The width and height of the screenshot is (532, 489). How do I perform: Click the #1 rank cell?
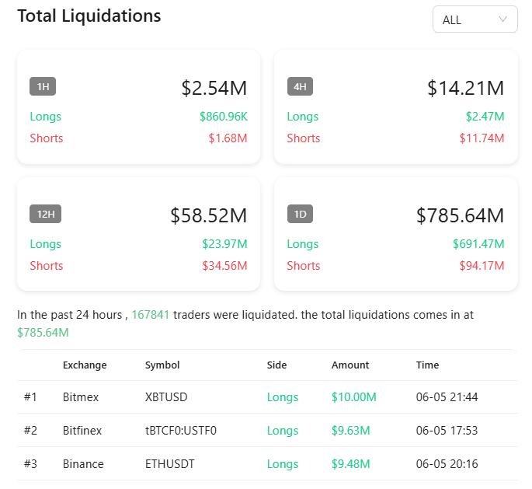coord(30,397)
